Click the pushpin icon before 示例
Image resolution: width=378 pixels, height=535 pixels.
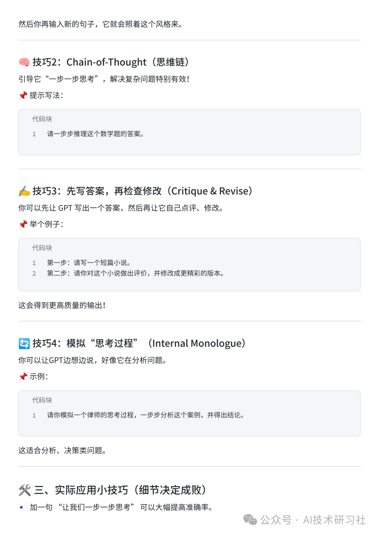pyautogui.click(x=23, y=377)
